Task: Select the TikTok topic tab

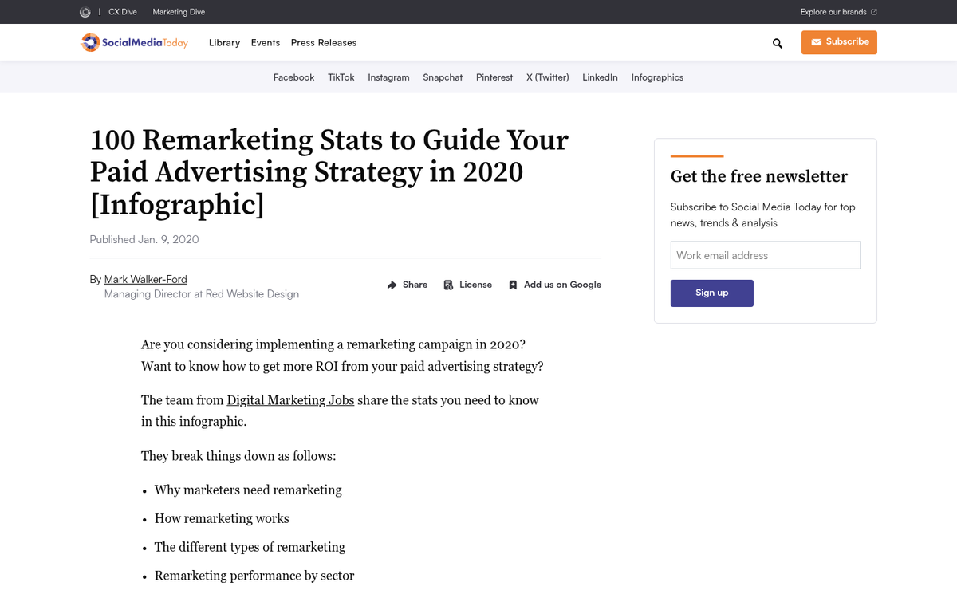Action: pyautogui.click(x=341, y=77)
